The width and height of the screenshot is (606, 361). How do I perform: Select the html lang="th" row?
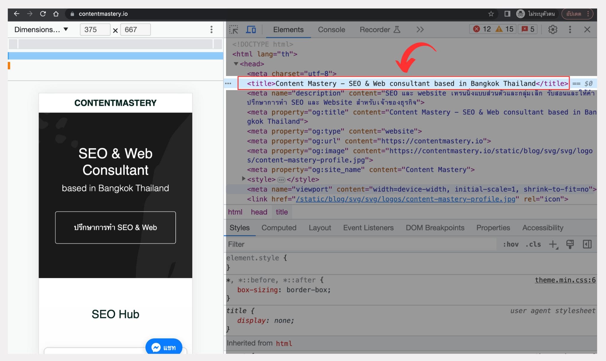click(x=265, y=54)
